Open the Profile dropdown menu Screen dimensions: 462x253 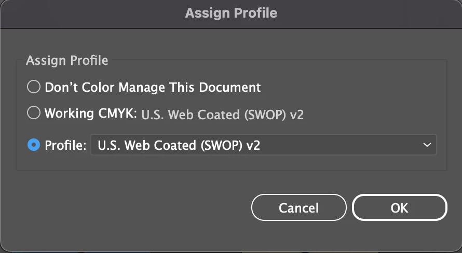coord(263,145)
